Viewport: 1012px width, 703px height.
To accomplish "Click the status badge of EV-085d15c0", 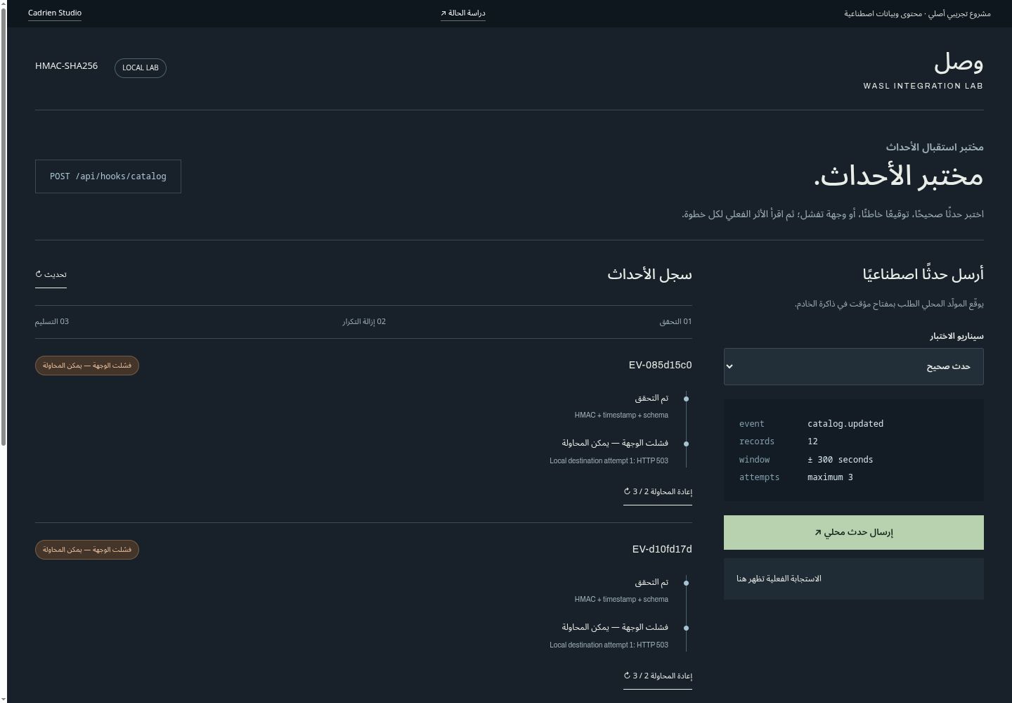I will click(x=87, y=366).
